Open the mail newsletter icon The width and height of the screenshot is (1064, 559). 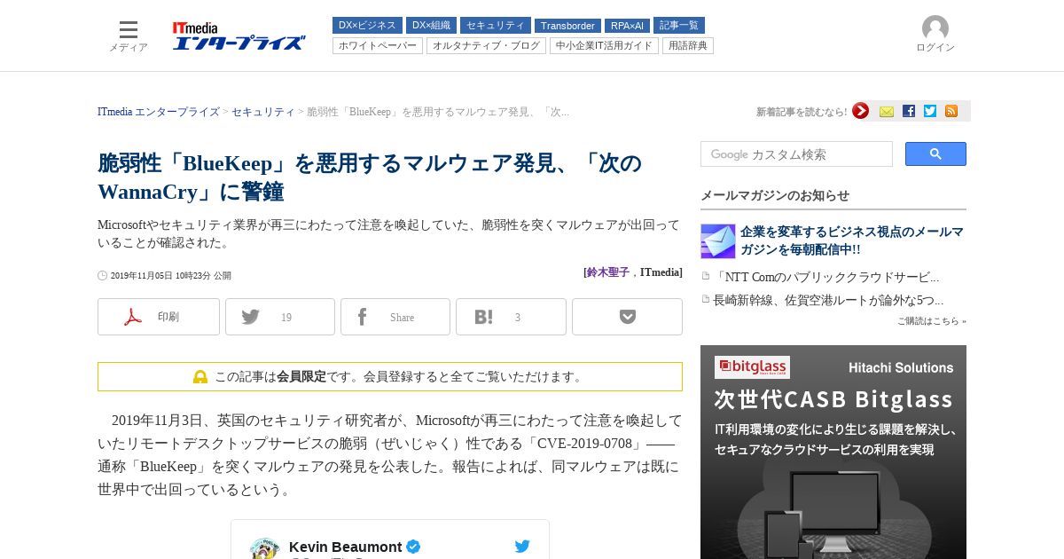887,111
